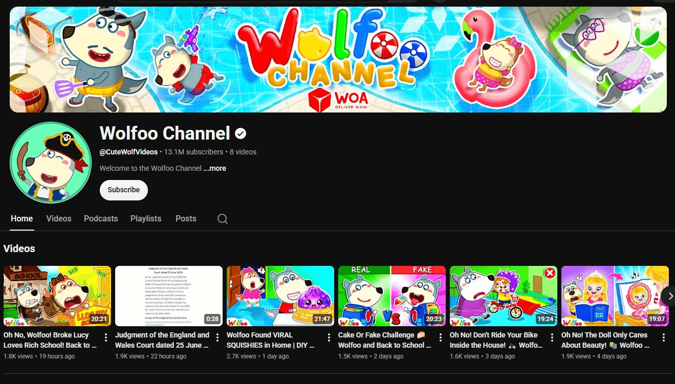Play the REAL vs FAKE thumbnail video

point(392,296)
